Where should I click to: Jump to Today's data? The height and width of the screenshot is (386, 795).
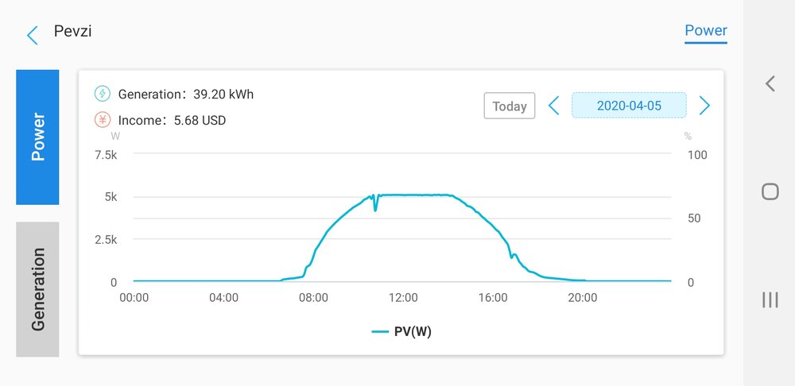[x=510, y=106]
